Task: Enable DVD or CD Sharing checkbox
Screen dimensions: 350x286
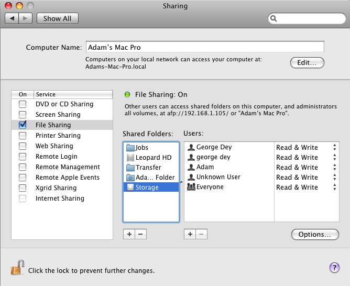Action: coord(23,104)
